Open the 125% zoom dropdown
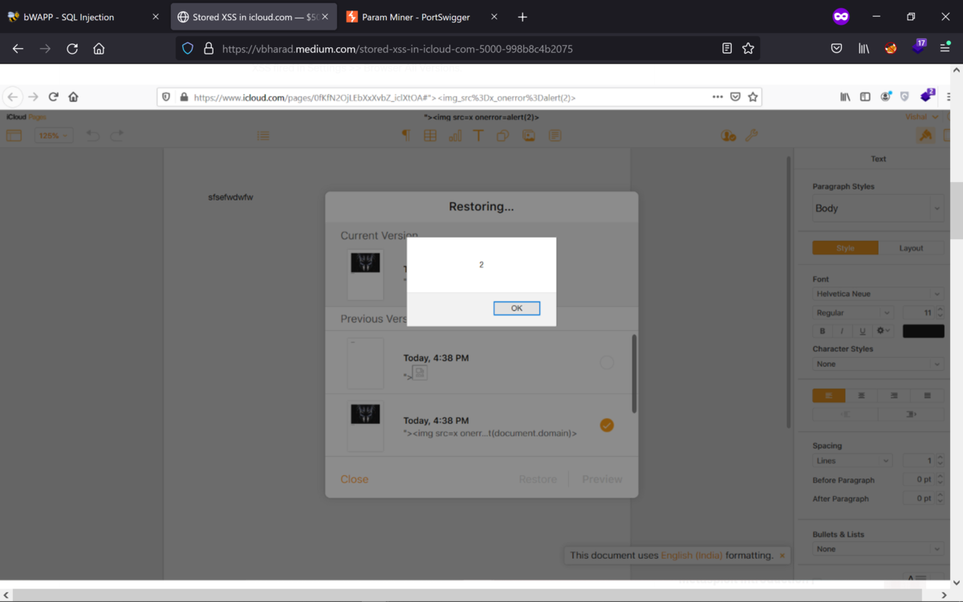 pos(54,136)
